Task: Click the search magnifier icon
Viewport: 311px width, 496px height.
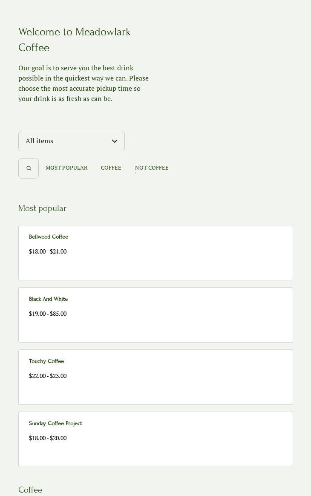Action: 29,168
